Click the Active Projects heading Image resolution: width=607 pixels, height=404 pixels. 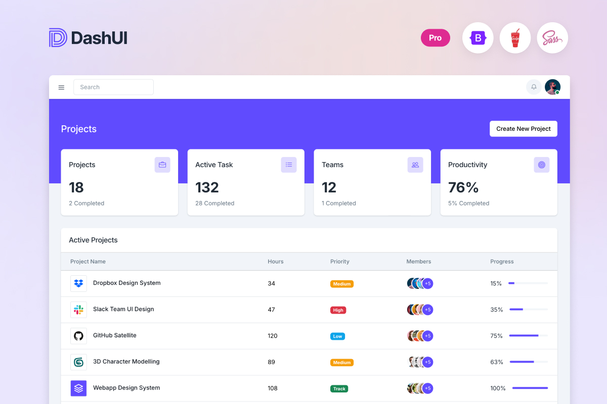[x=93, y=240]
